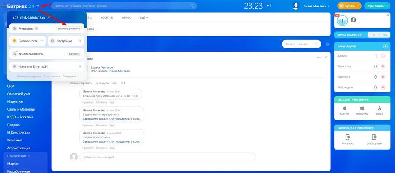Click in the top search field

pos(123,6)
